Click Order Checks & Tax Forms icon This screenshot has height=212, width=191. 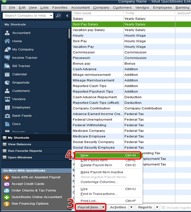click(7, 191)
